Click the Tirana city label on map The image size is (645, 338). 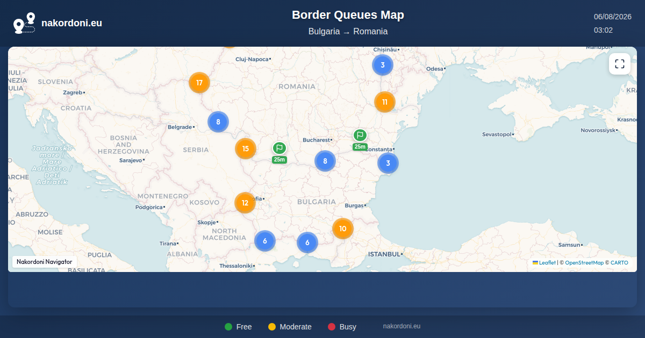tap(168, 244)
